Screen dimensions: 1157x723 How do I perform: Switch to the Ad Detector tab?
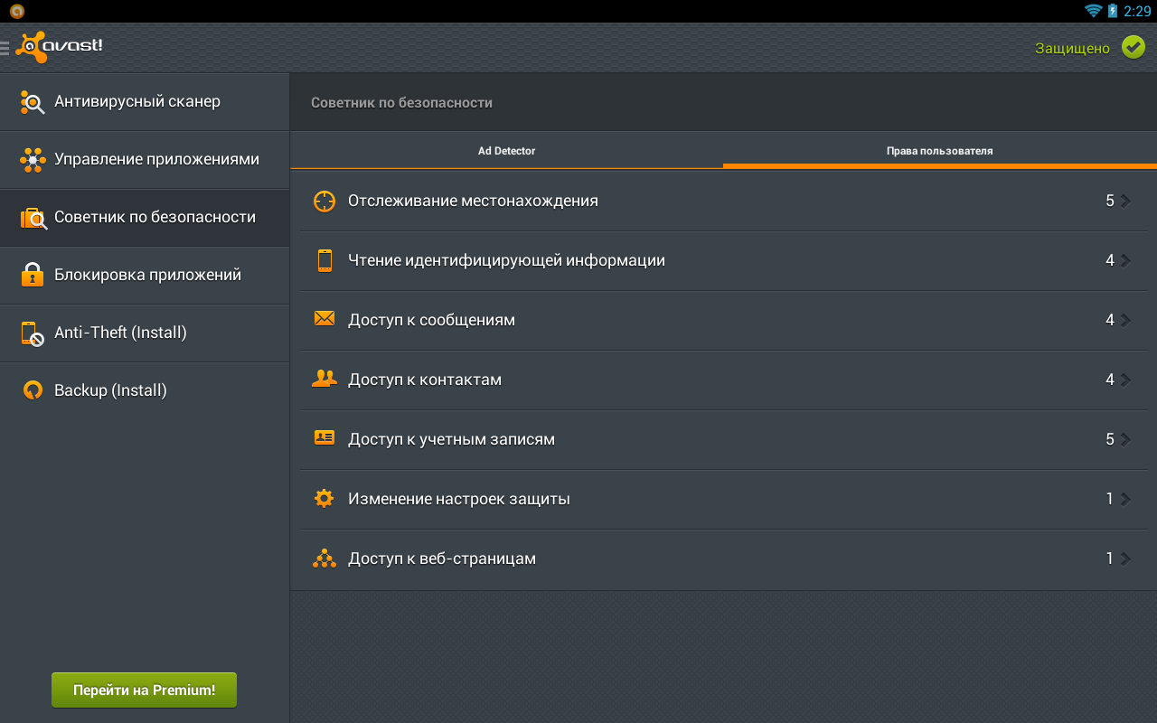506,151
